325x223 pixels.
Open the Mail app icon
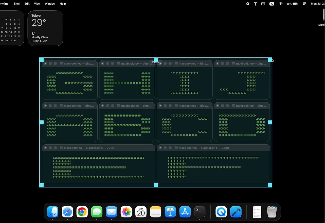(x=112, y=212)
